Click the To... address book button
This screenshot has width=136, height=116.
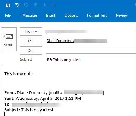pyautogui.click(x=31, y=41)
